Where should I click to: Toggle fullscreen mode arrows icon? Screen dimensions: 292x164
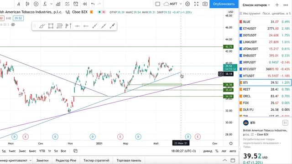point(196,4)
